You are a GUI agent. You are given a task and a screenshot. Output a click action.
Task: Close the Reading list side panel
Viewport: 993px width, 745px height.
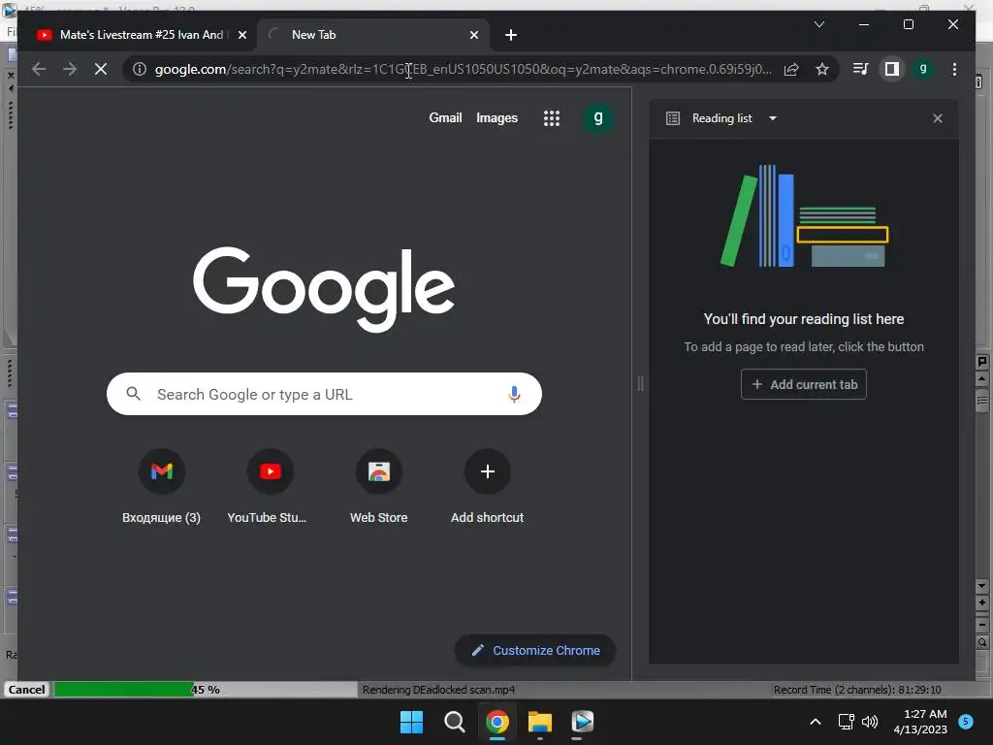click(x=938, y=118)
